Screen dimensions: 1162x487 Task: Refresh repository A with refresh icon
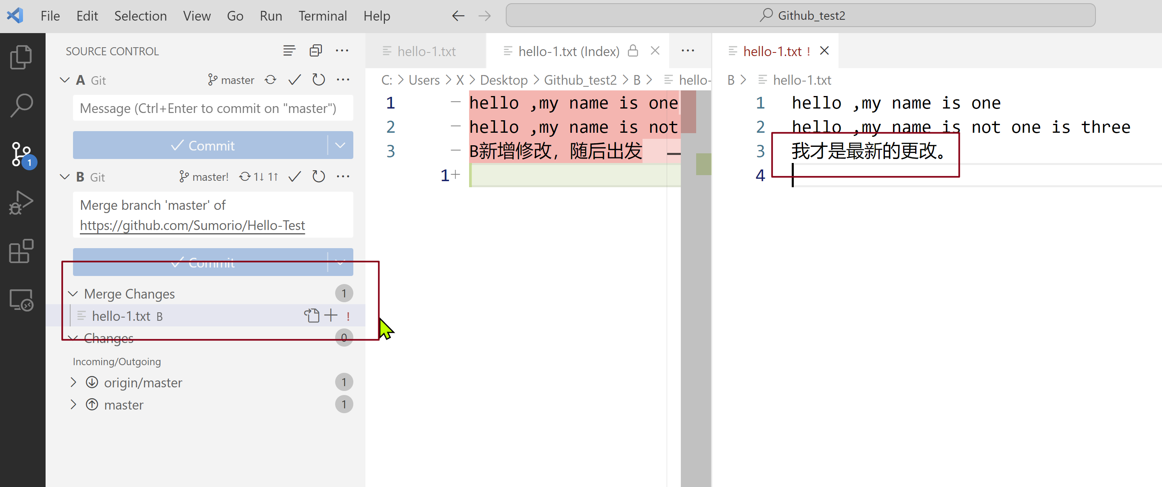click(319, 80)
